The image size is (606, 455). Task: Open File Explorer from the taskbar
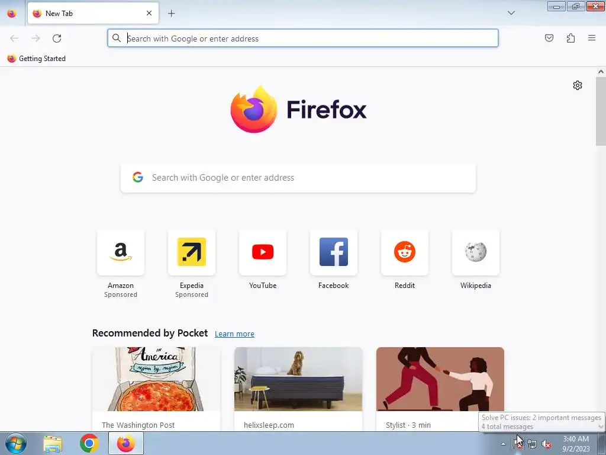[x=53, y=443]
